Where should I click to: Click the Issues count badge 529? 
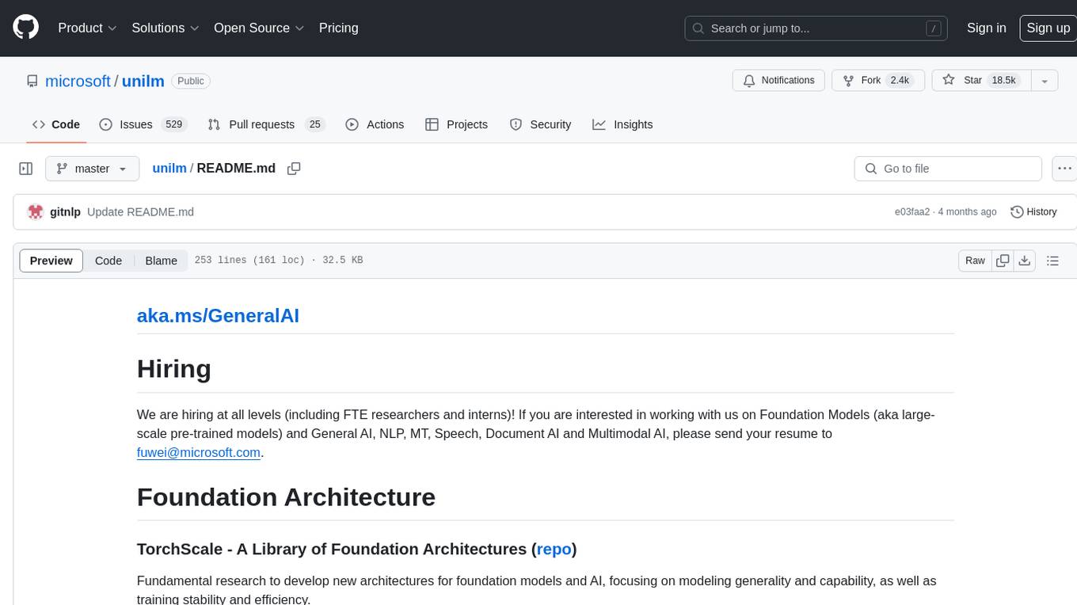point(173,124)
